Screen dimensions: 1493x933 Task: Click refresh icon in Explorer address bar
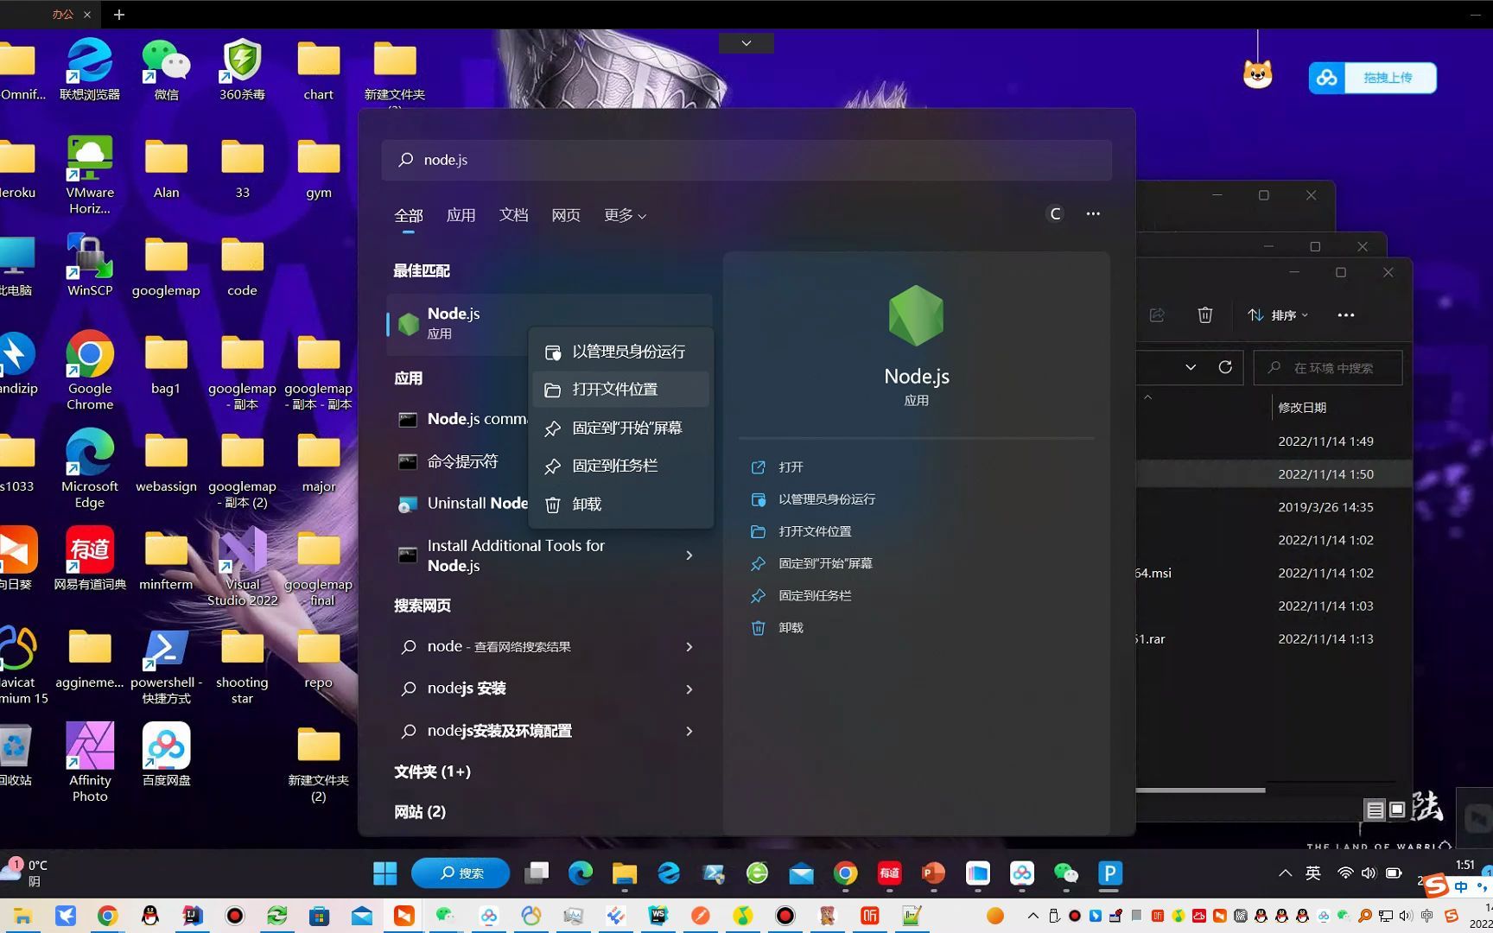click(1225, 367)
